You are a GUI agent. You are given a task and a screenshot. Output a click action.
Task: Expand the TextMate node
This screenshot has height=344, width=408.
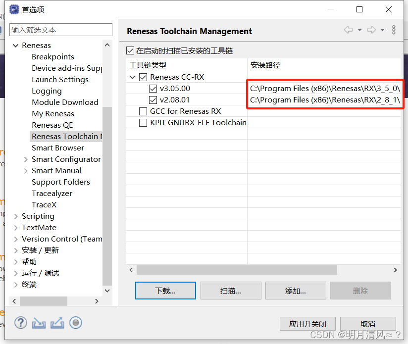16,228
